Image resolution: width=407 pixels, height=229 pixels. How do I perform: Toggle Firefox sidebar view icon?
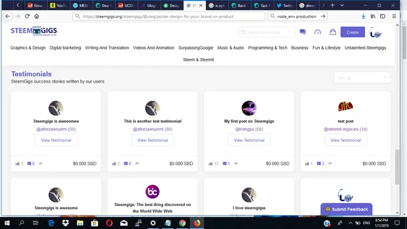(x=383, y=16)
